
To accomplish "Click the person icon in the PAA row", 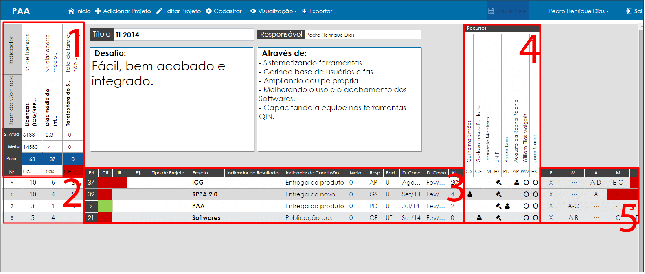I will click(x=507, y=206).
